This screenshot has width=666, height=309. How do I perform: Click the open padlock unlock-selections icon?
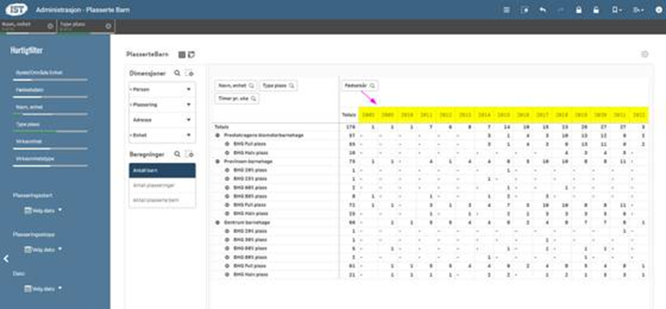point(597,10)
